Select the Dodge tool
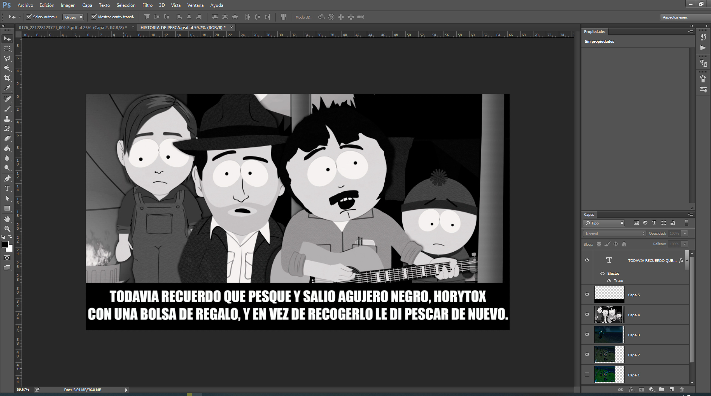 tap(7, 168)
